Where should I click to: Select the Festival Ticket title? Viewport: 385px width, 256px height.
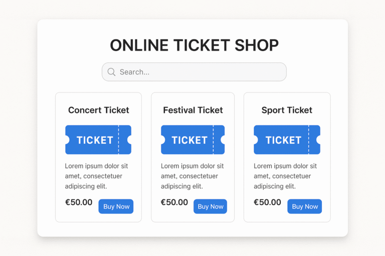point(192,110)
